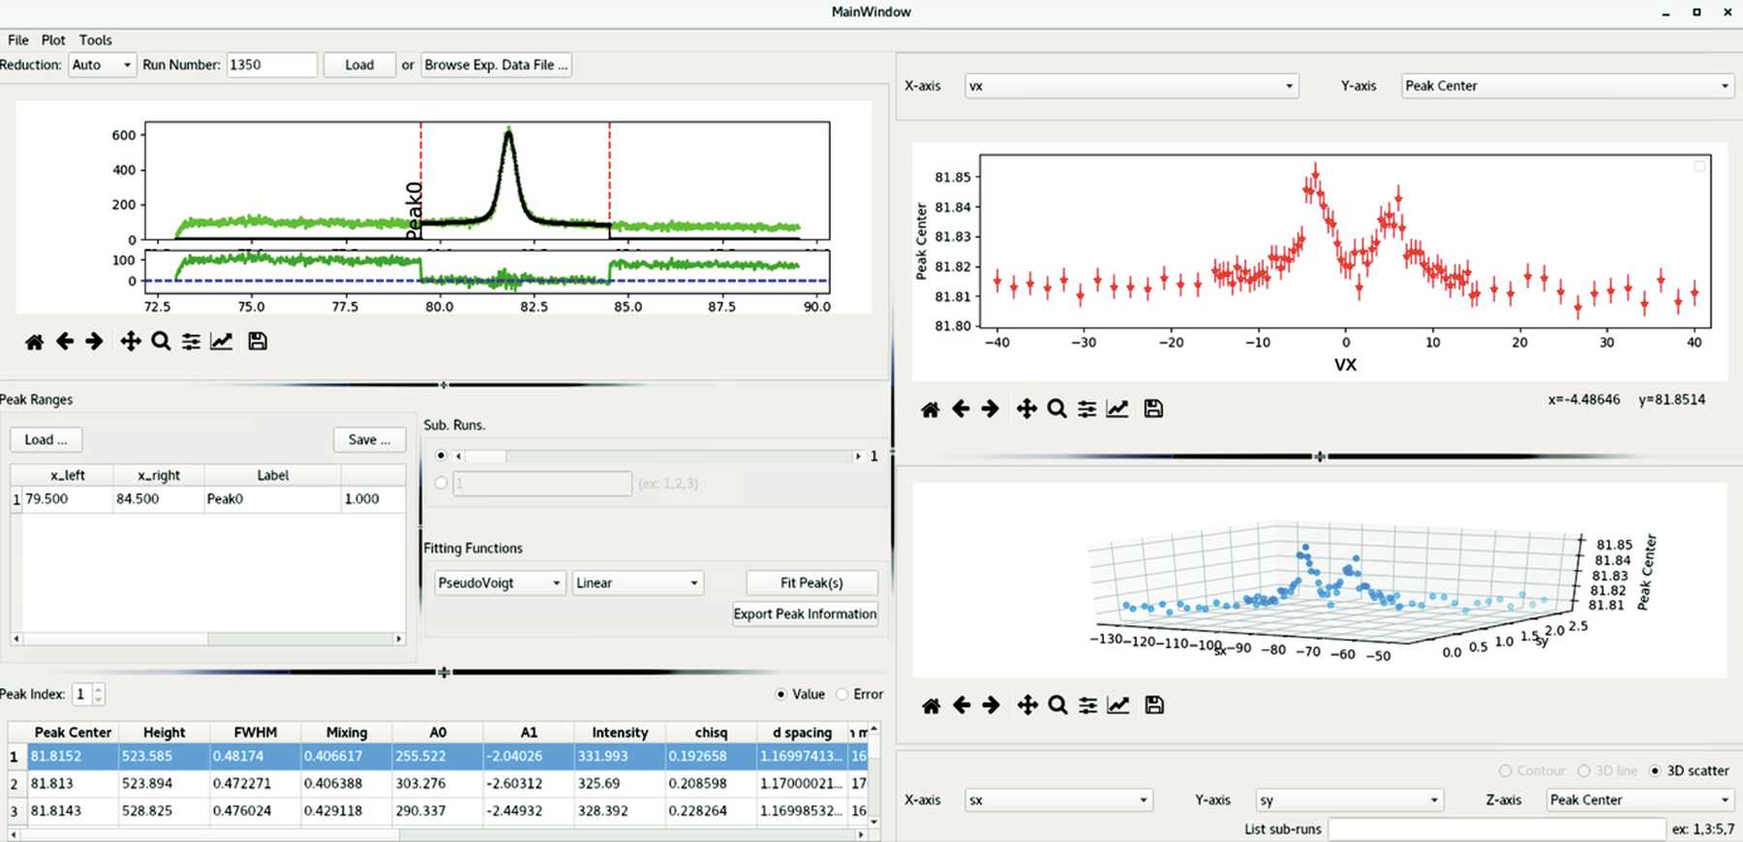This screenshot has height=842, width=1743.
Task: Click the List sub-runs input field
Action: click(1496, 829)
